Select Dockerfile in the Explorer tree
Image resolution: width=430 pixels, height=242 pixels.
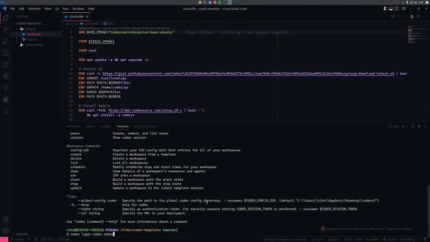34,34
